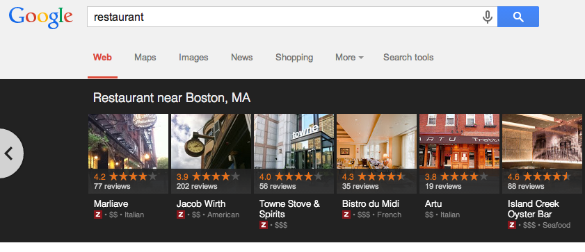Click Towne Stove star rating 4.0

(291, 176)
